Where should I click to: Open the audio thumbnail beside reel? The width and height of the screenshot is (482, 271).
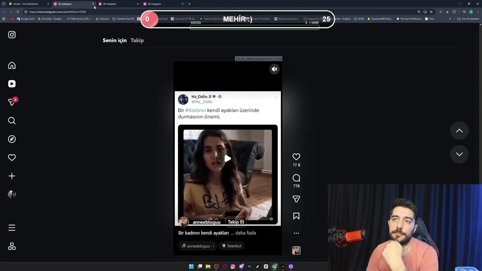[296, 250]
